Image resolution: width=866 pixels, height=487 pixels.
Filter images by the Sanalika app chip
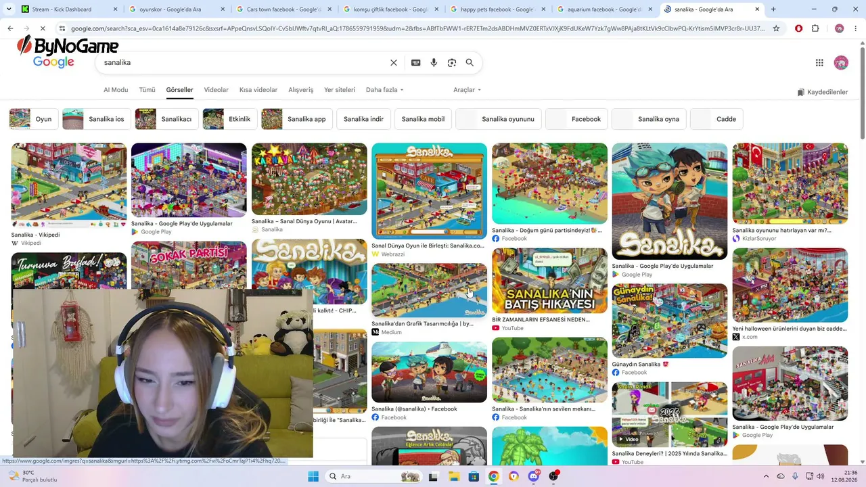coord(297,119)
